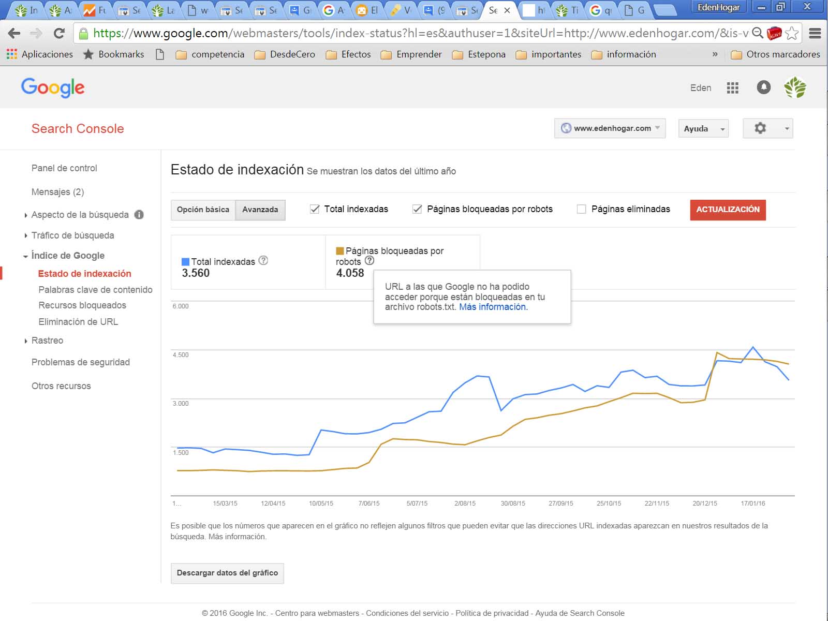Close the active Search Console browser tab
The image size is (828, 621).
pos(507,10)
